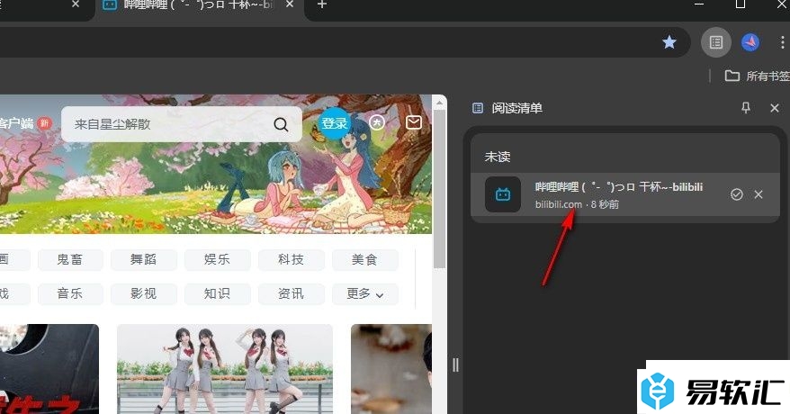This screenshot has width=790, height=414.
Task: Select the 舞蹈 category
Action: coord(144,259)
